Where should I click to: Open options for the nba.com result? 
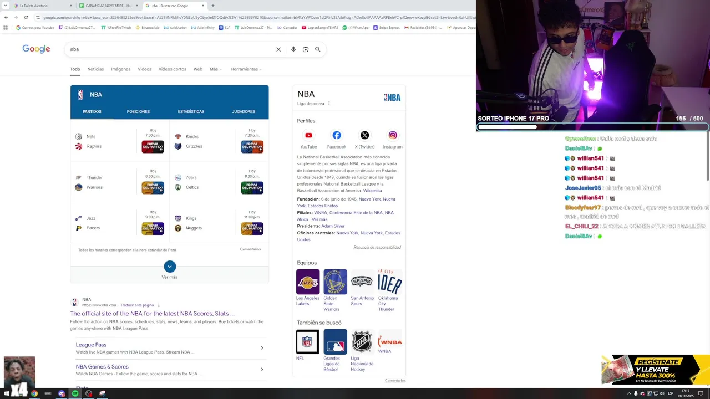(159, 305)
